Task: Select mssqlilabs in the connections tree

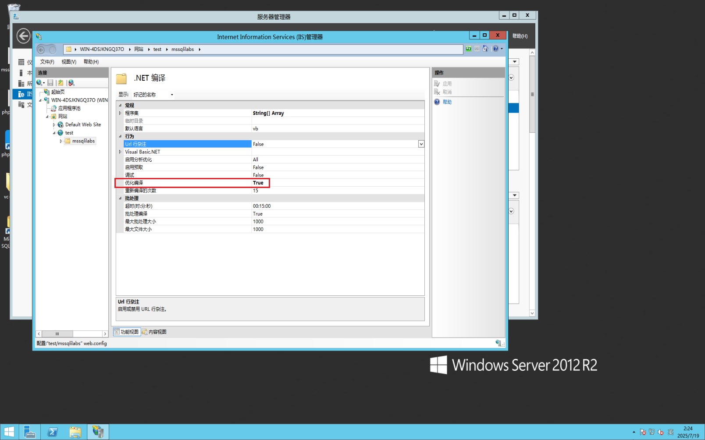Action: point(82,141)
